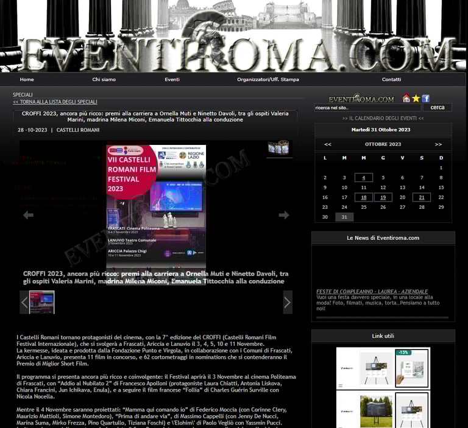Click 'Martedì 31 Ottobre 2023' date header
The width and height of the screenshot is (468, 428).
(381, 130)
